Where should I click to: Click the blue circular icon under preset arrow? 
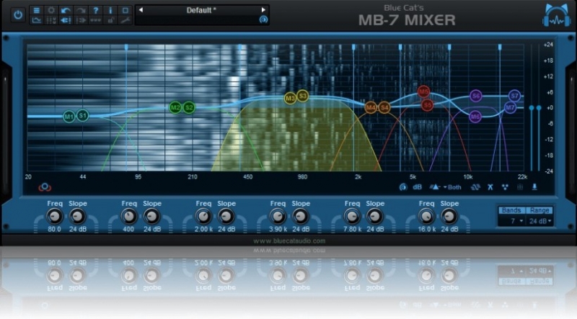[x=263, y=19]
